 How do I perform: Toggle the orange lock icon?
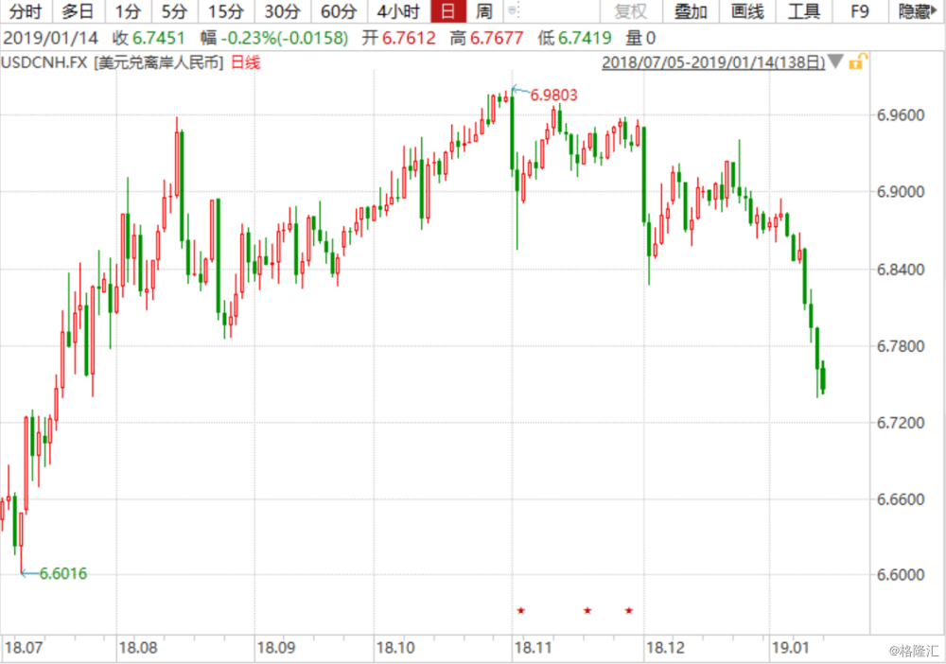[x=856, y=62]
